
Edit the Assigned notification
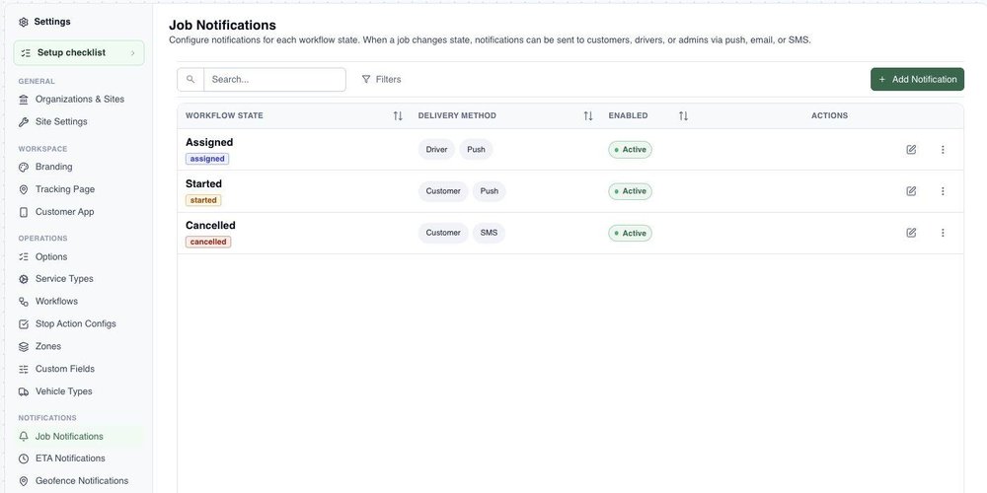[911, 150]
